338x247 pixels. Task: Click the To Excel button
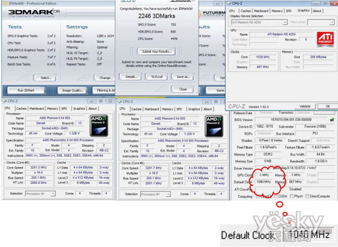tap(157, 76)
